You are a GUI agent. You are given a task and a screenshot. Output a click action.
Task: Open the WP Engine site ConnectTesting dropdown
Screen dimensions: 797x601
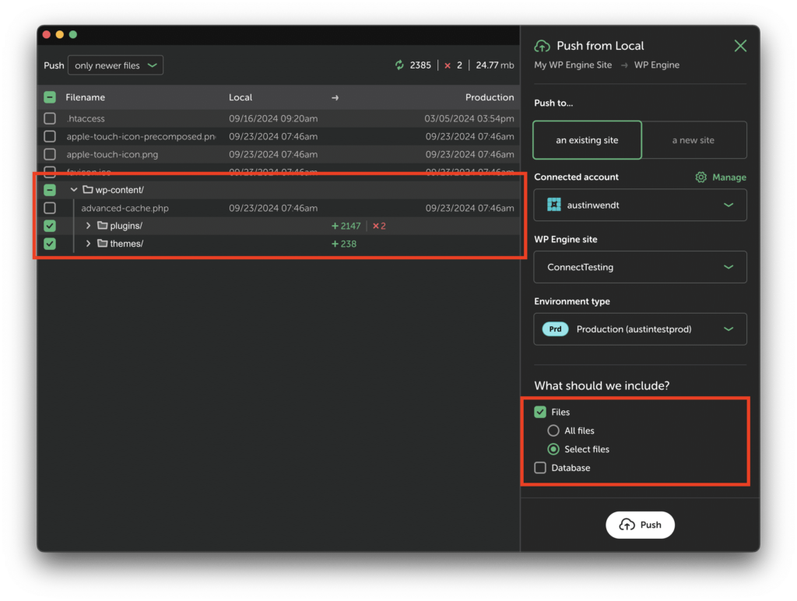click(x=640, y=267)
